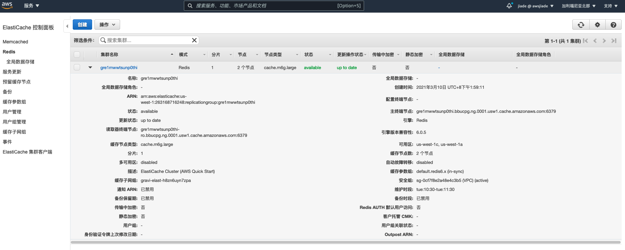Viewport: 625px width, 250px height.
Task: Collapse the gre1mwwtsunp0thi row details
Action: coord(90,67)
